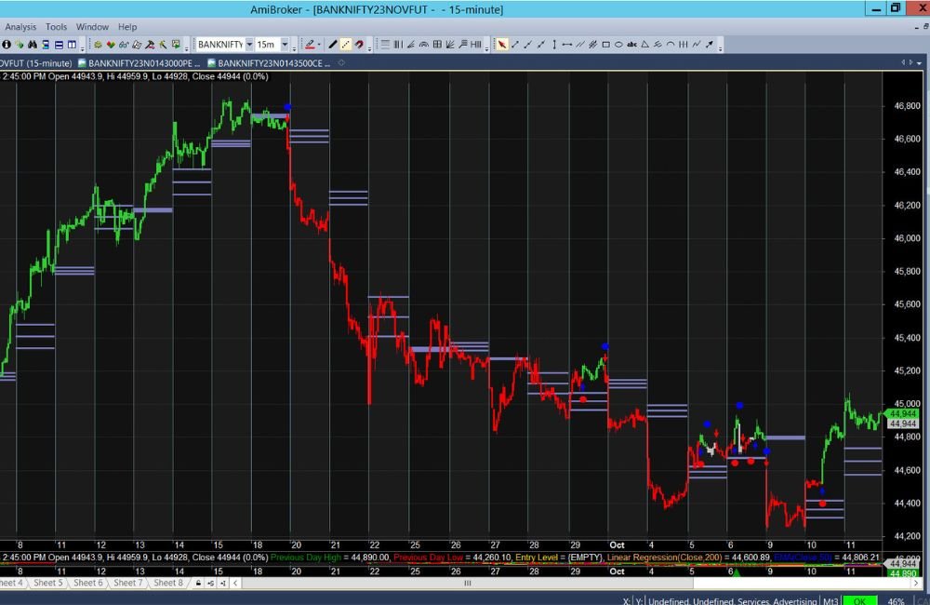Switch to BANKNIFTY23N0143000PE chart tab
Image resolution: width=930 pixels, height=605 pixels.
pyautogui.click(x=140, y=63)
